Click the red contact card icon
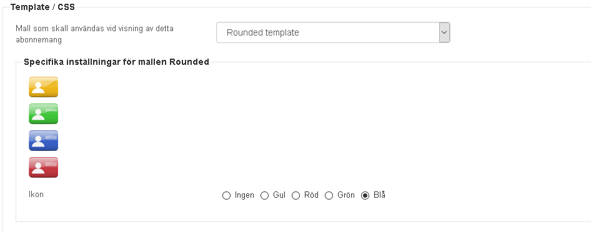 click(x=43, y=167)
